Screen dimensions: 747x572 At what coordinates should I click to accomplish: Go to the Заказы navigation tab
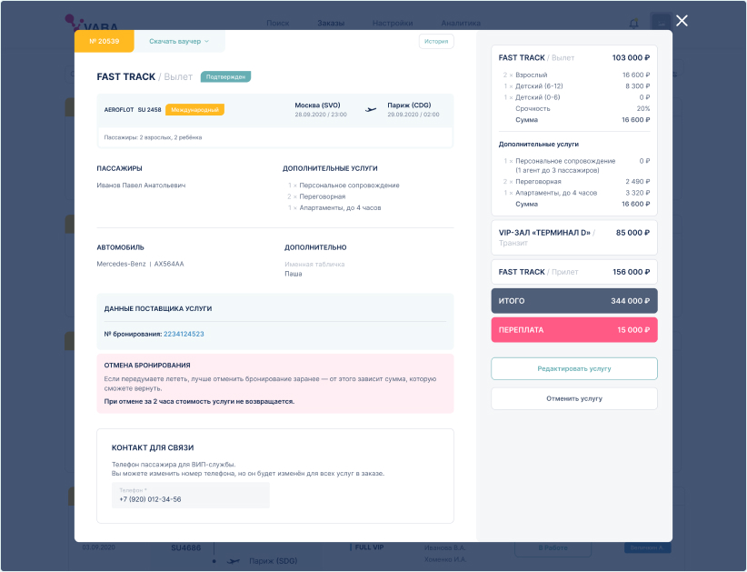point(331,23)
